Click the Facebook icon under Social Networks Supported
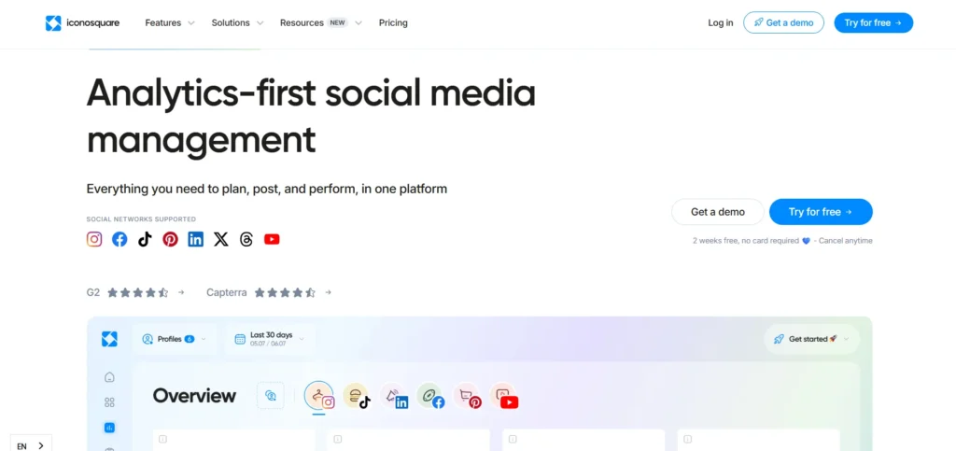 119,240
